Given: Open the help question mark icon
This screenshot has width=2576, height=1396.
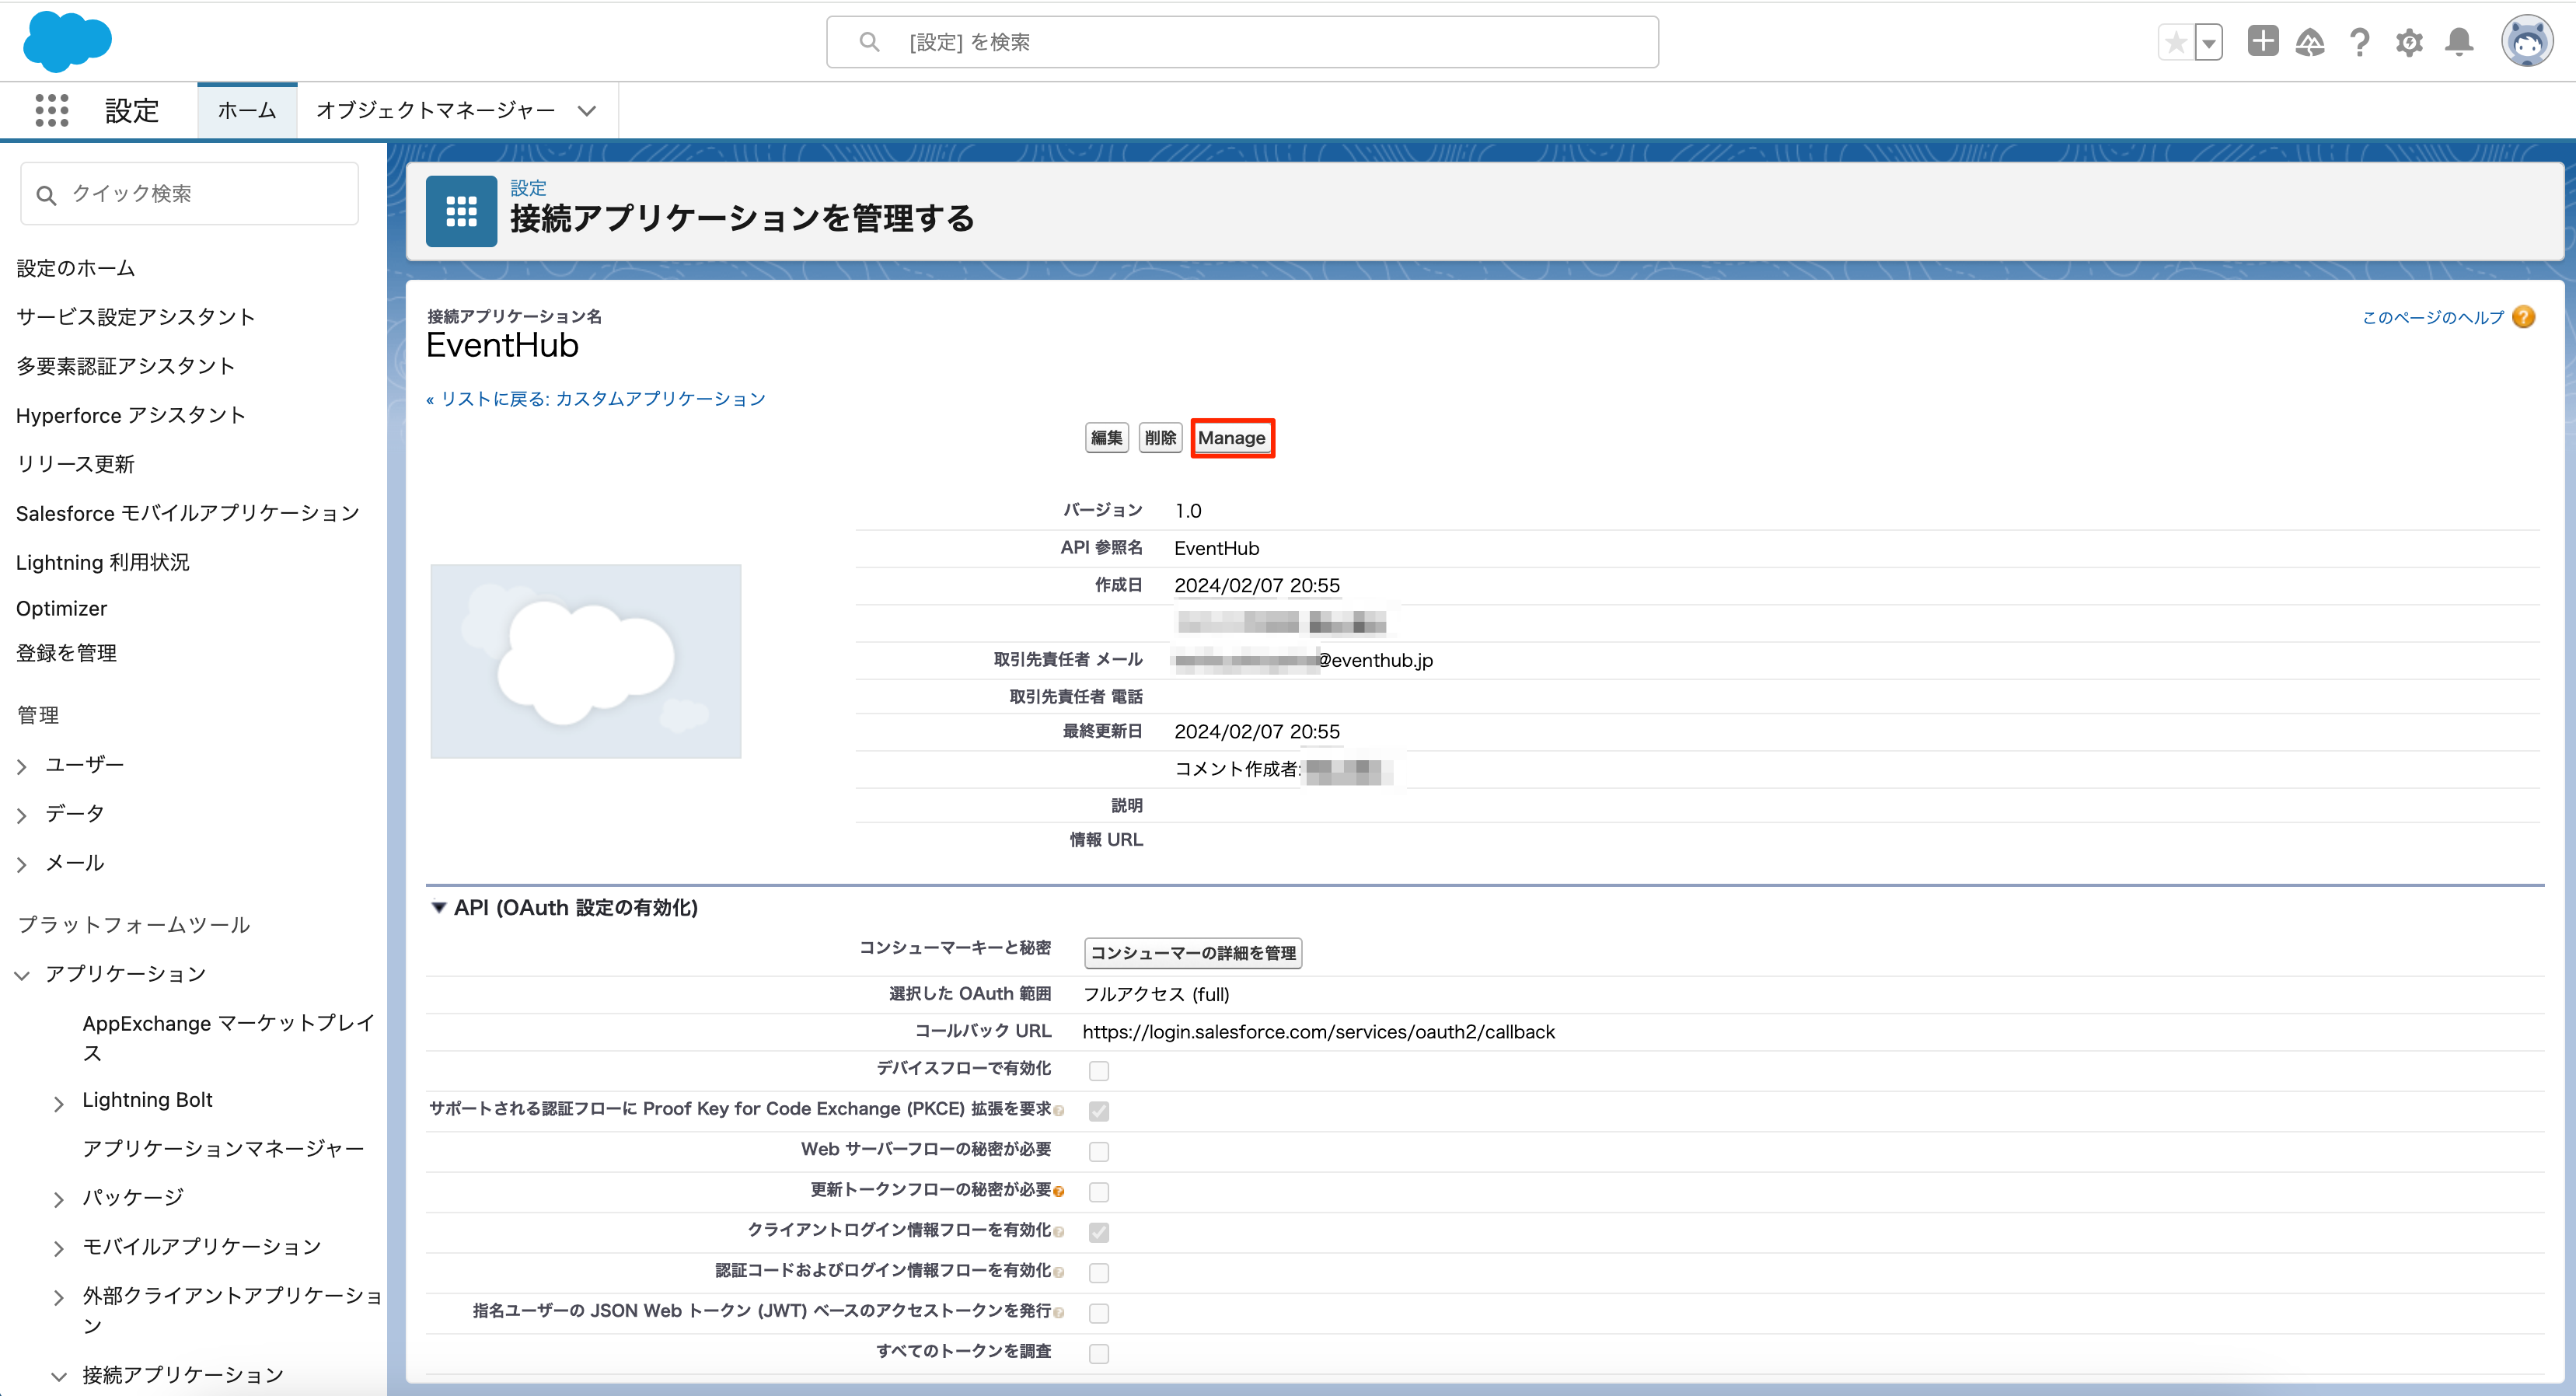Looking at the screenshot, I should pos(2360,42).
